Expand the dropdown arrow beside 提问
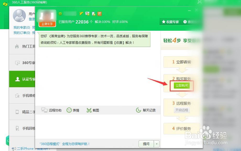This screenshot has width=241, height=151. point(156,143)
